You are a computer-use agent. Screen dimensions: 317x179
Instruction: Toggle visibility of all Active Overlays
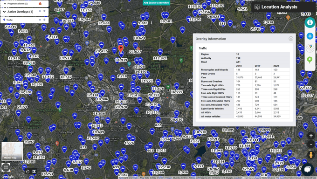click(40, 11)
